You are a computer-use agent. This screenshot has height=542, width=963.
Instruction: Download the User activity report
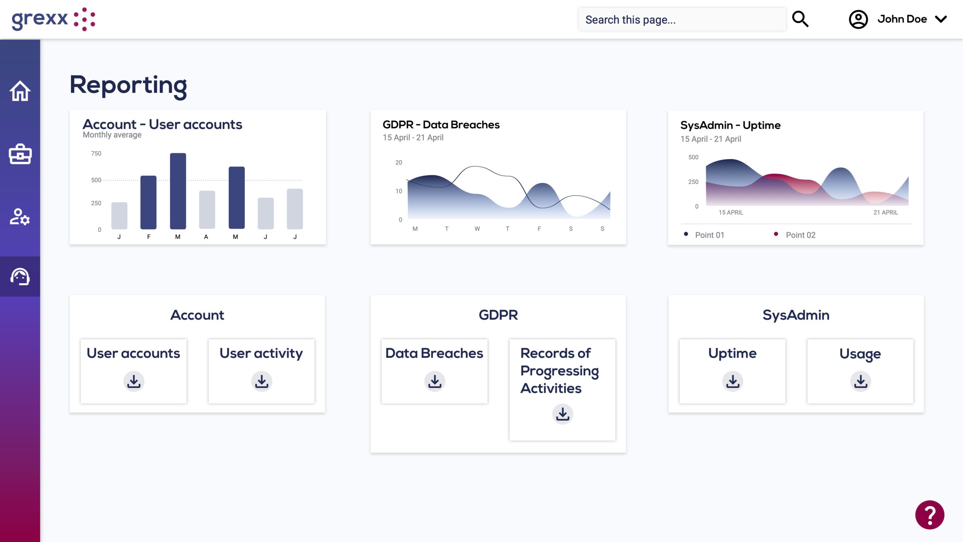coord(261,381)
